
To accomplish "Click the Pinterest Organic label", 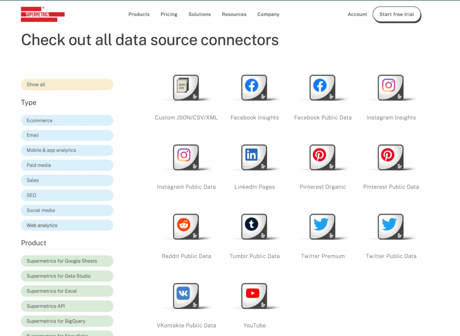I will click(323, 187).
